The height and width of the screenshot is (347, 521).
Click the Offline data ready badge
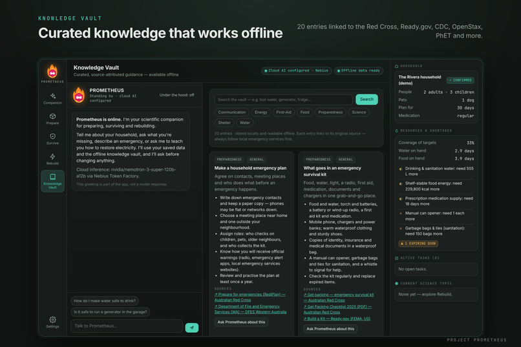coord(358,70)
